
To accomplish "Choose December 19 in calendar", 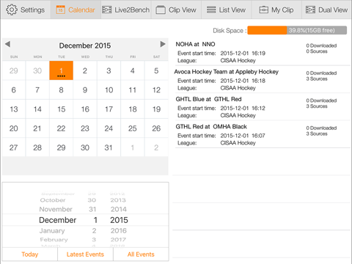I will click(x=156, y=109).
